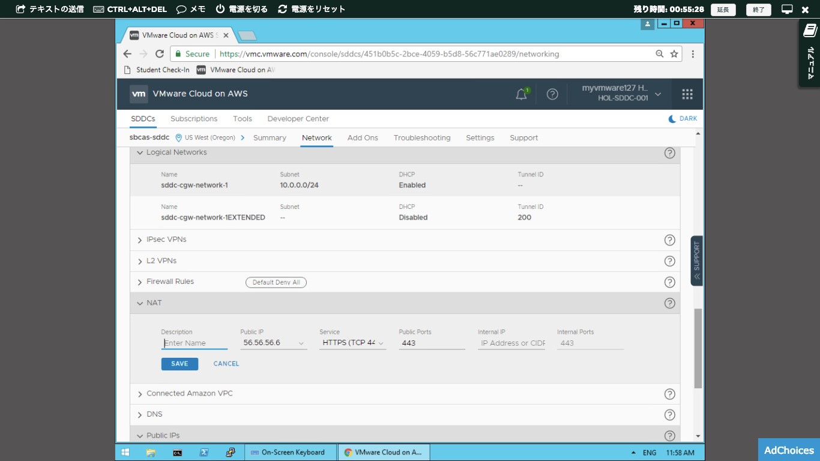Image resolution: width=820 pixels, height=461 pixels.
Task: Click the zoom magnifier icon in address bar
Action: pyautogui.click(x=660, y=54)
